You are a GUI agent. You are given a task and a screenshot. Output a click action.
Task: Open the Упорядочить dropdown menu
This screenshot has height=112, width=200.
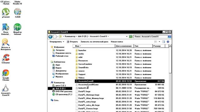click(x=57, y=42)
